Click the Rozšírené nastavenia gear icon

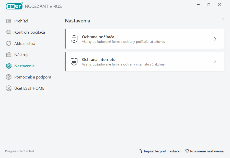(x=187, y=151)
